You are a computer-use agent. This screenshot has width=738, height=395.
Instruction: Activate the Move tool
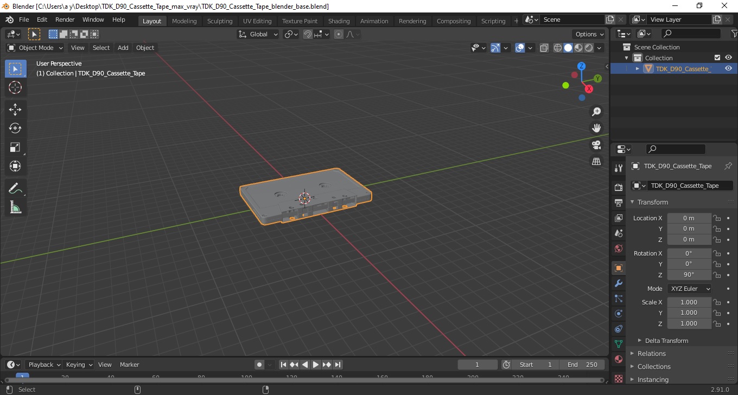[15, 110]
